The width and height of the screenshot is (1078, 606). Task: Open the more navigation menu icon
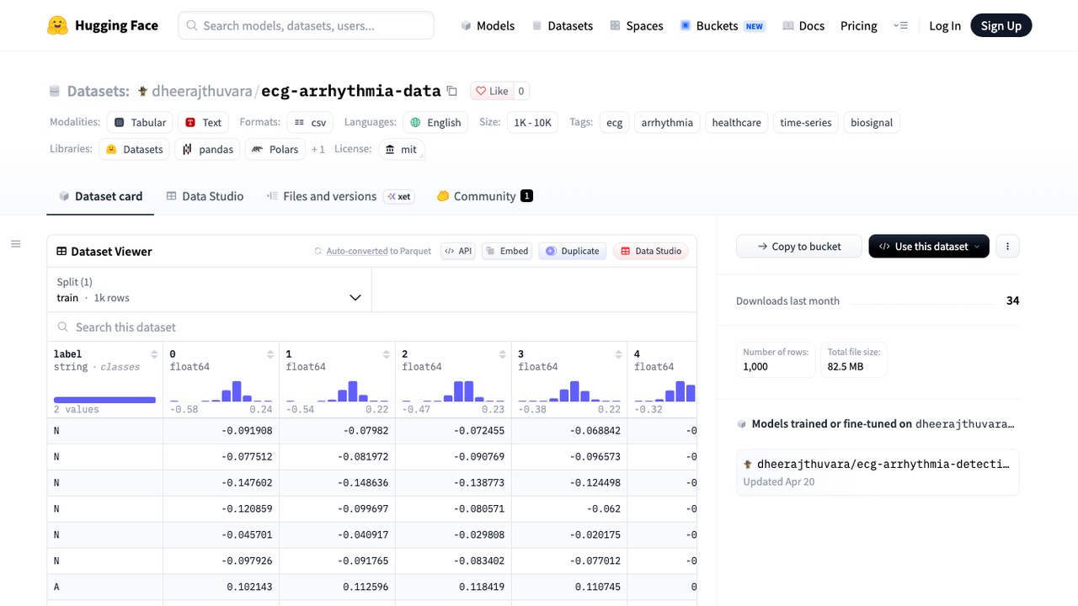pos(900,25)
